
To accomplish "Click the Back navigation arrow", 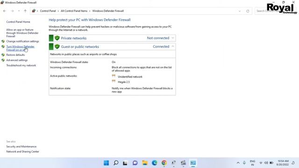I will [x=5, y=11].
